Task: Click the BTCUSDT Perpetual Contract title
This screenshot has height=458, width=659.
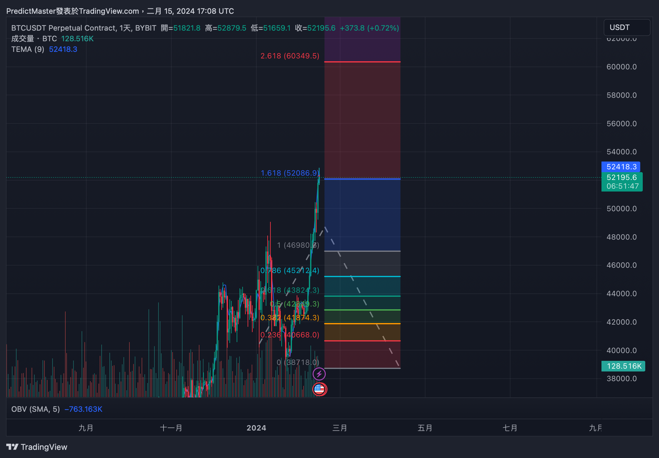Action: click(x=84, y=28)
